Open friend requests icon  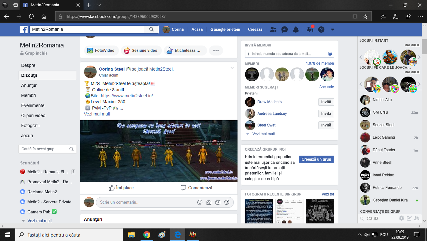click(x=273, y=29)
